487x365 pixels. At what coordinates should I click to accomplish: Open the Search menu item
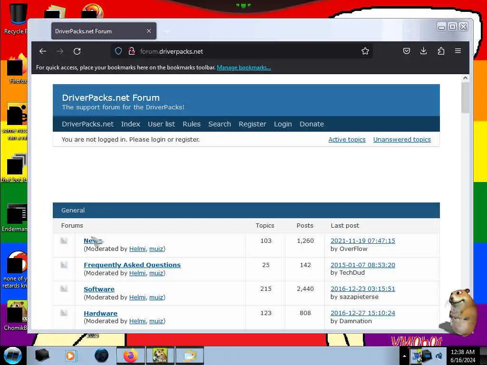[220, 124]
